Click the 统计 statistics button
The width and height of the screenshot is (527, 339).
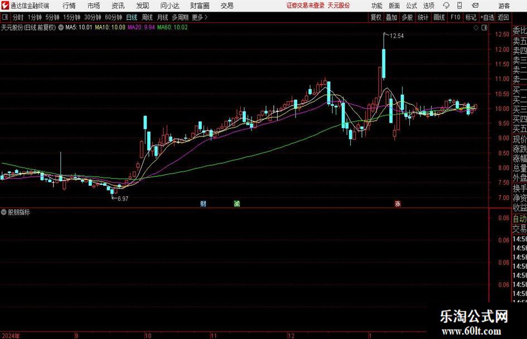pos(423,17)
